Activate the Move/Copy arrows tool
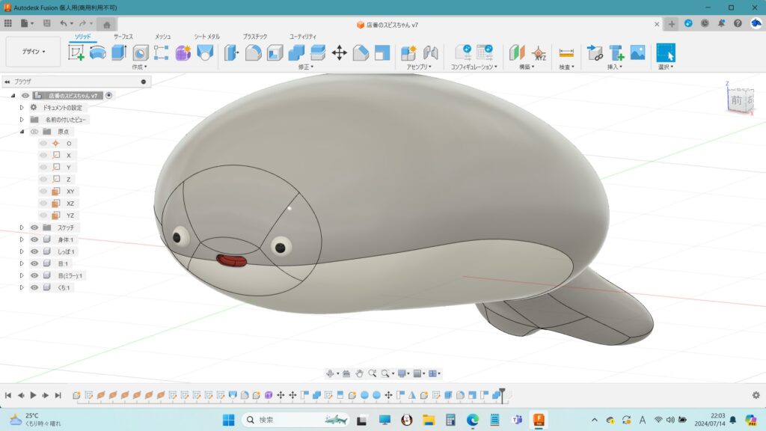Screen dimensions: 766x431 pyautogui.click(x=339, y=52)
